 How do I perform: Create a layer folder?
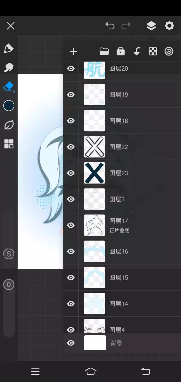pyautogui.click(x=104, y=52)
